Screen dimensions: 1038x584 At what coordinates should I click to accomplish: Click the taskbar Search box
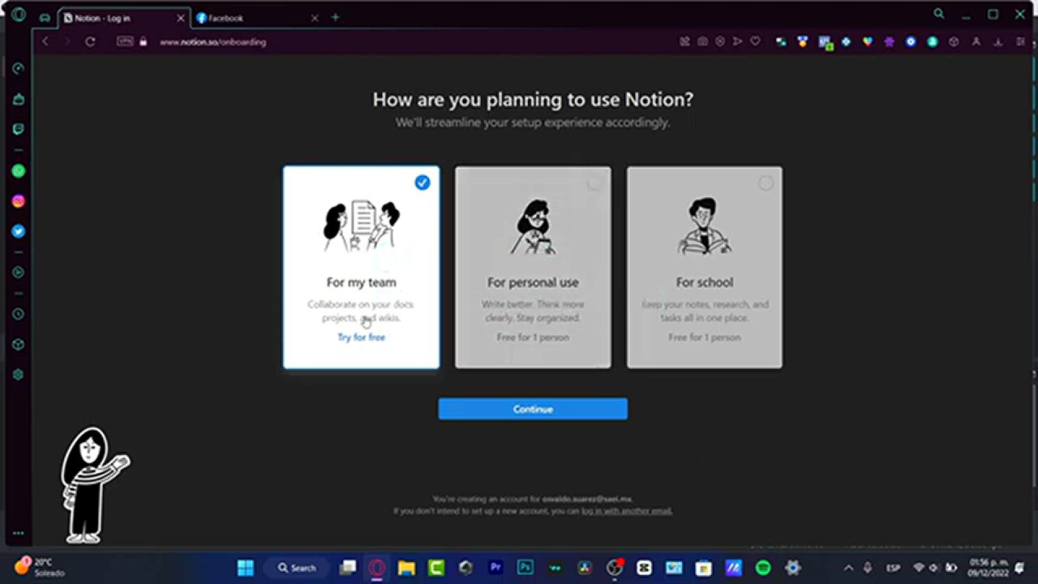pyautogui.click(x=297, y=568)
